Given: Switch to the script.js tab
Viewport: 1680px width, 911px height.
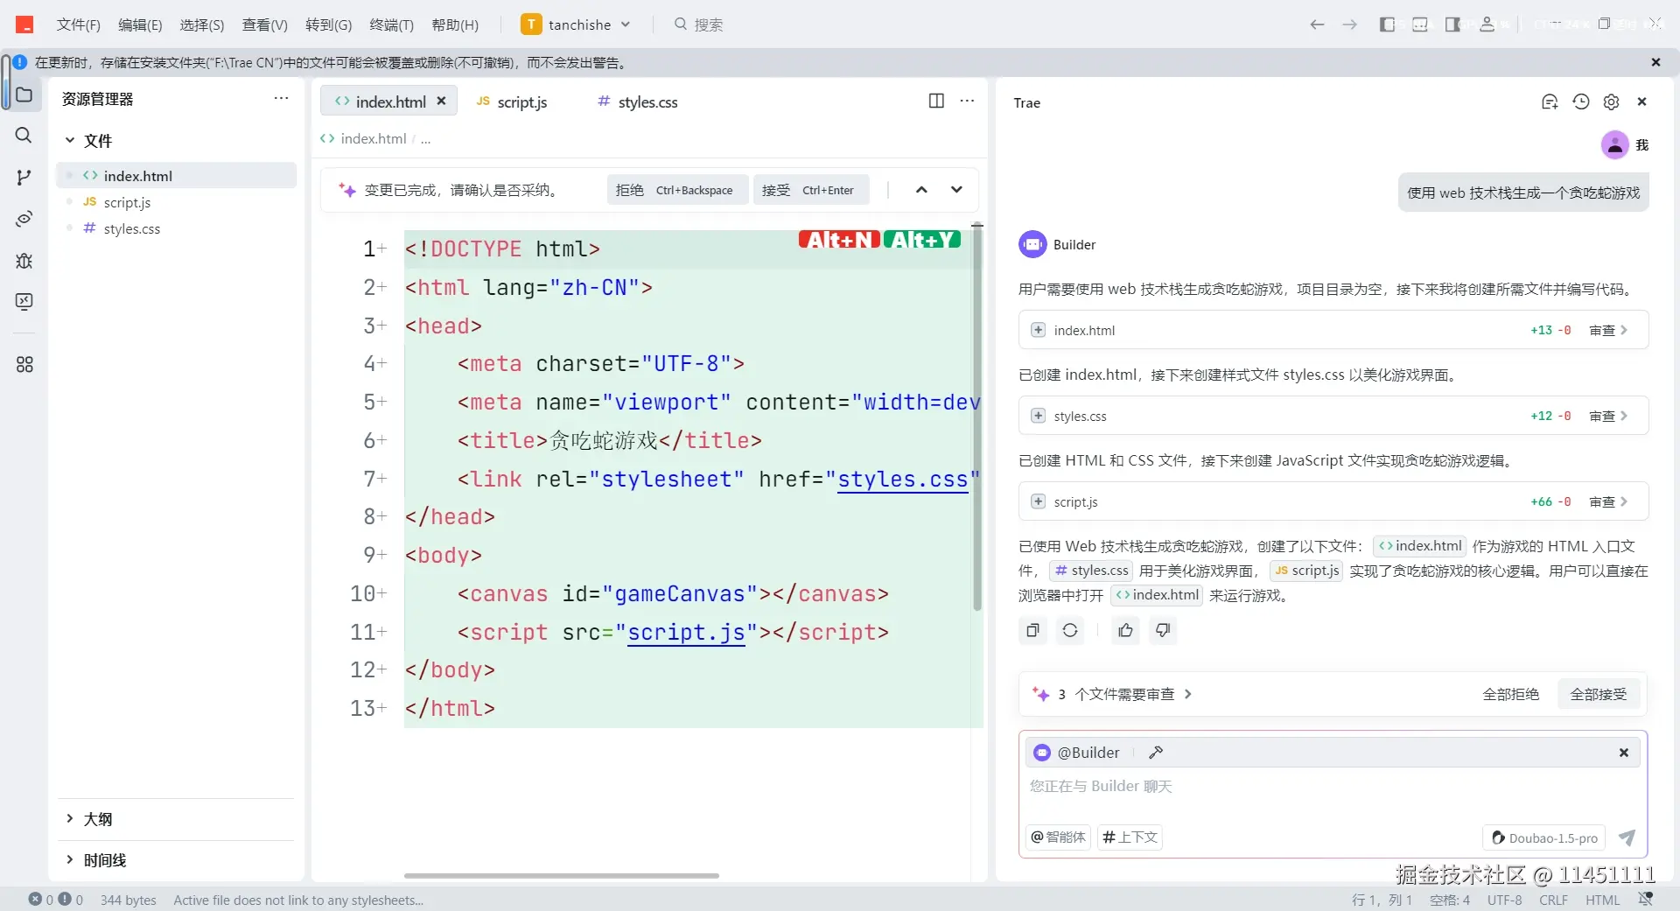Looking at the screenshot, I should (521, 102).
